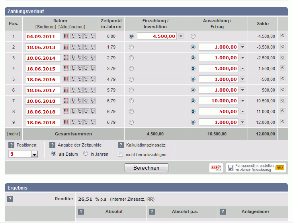Click the 6M step icon in position 2 row
The width and height of the screenshot is (293, 223).
80,47
